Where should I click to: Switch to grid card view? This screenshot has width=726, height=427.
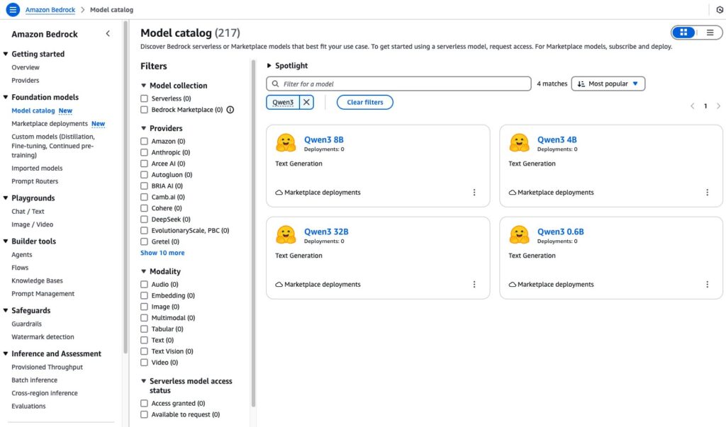[684, 33]
